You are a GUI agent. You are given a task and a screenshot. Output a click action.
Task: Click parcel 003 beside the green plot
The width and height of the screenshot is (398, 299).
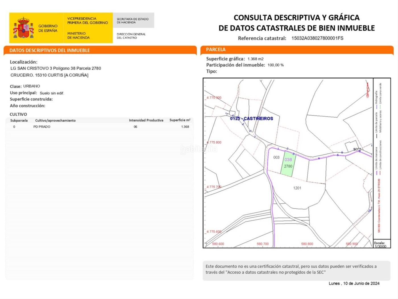click(x=276, y=157)
